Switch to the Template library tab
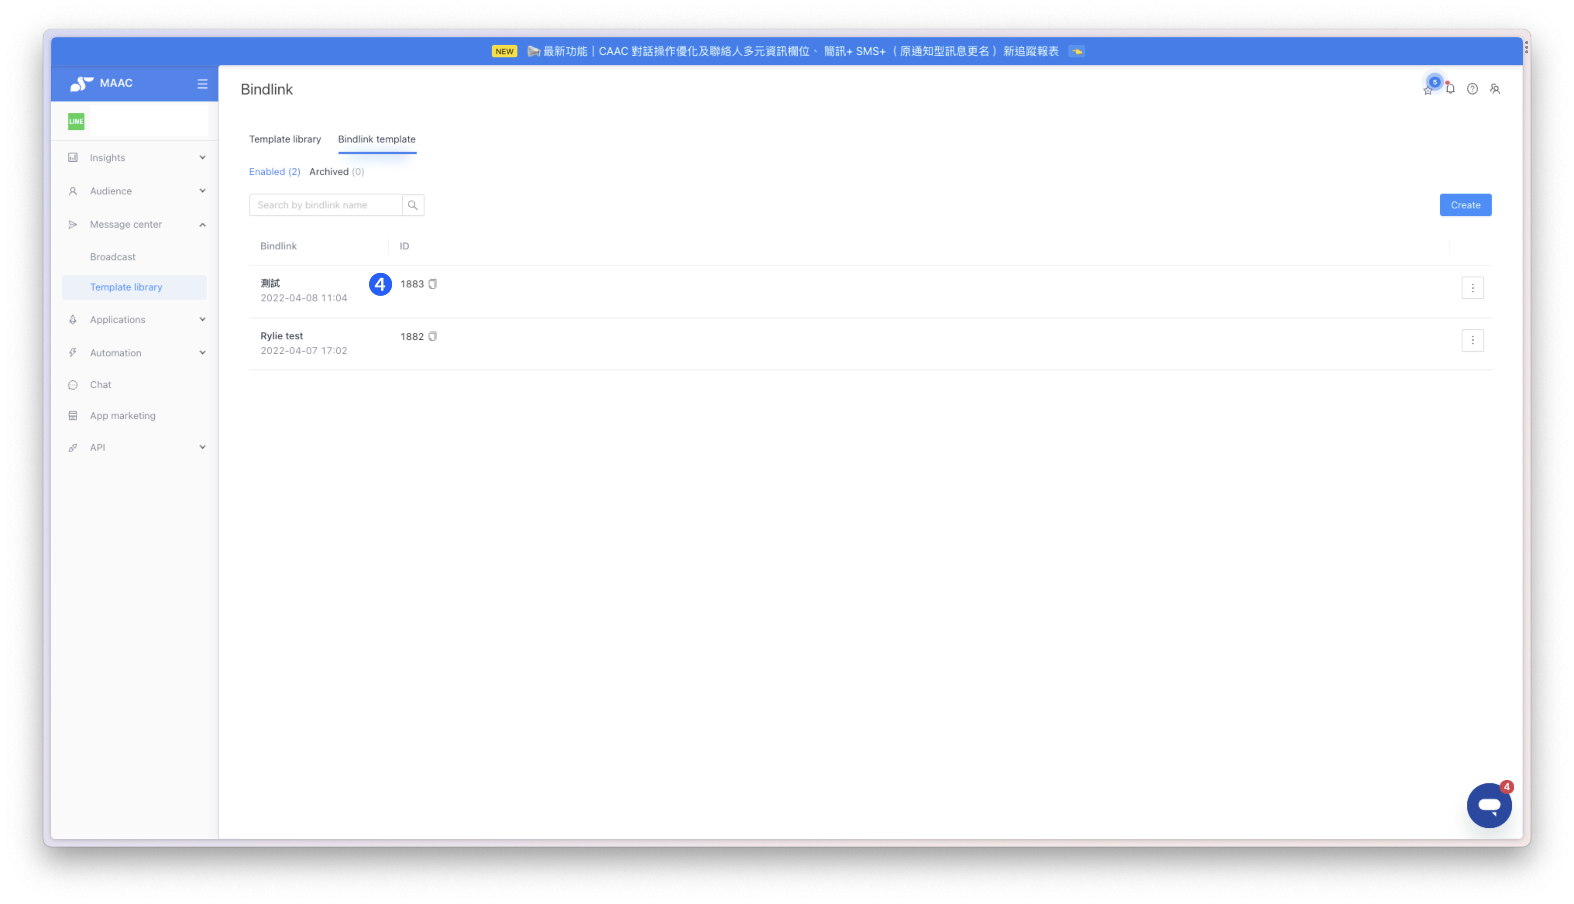Screen dimensions: 1574x904 click(285, 139)
